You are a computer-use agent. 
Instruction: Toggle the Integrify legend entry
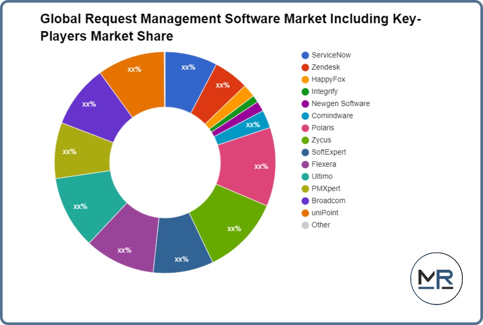[x=324, y=92]
